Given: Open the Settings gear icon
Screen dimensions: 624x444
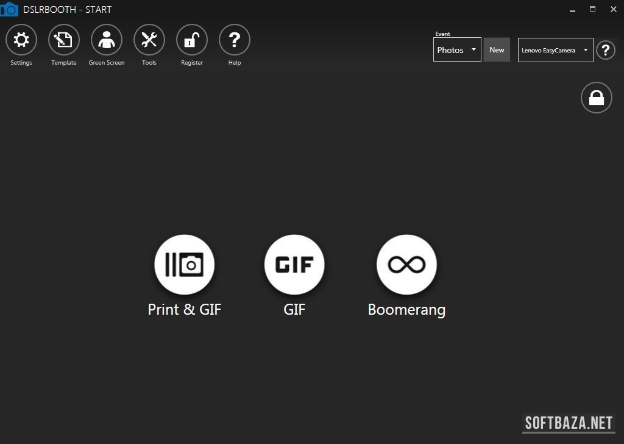Looking at the screenshot, I should (21, 40).
